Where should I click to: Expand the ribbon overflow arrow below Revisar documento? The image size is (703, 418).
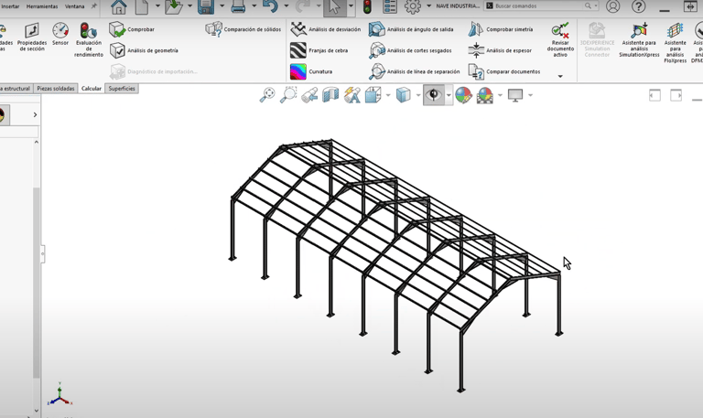click(560, 77)
